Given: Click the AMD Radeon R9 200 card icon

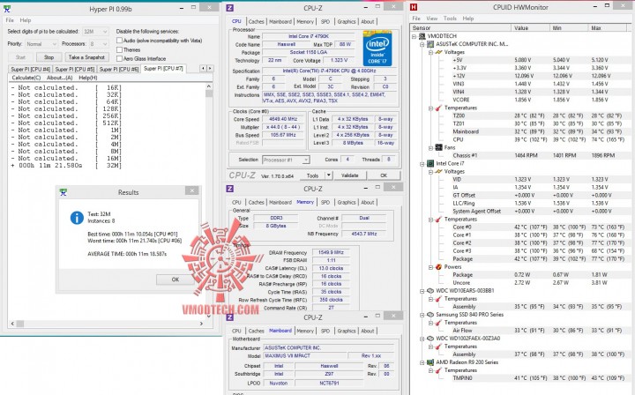Looking at the screenshot, I should [430, 362].
